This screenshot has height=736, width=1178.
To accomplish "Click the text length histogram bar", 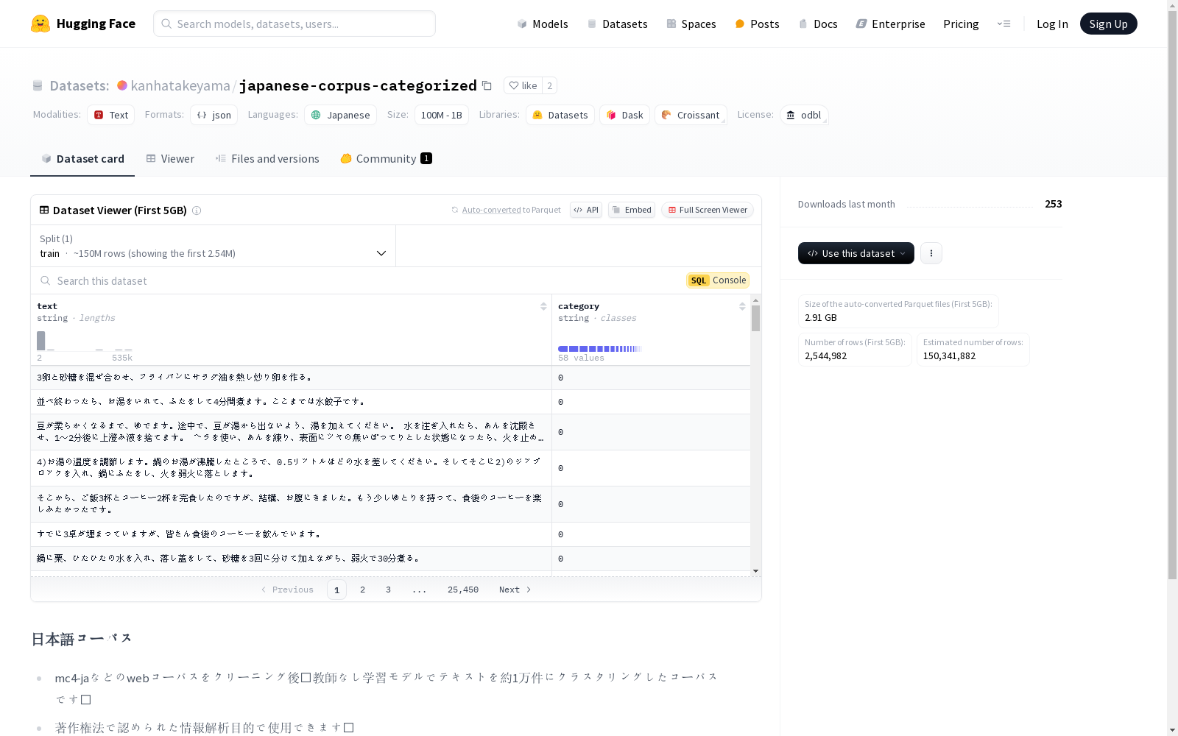I will tap(41, 341).
